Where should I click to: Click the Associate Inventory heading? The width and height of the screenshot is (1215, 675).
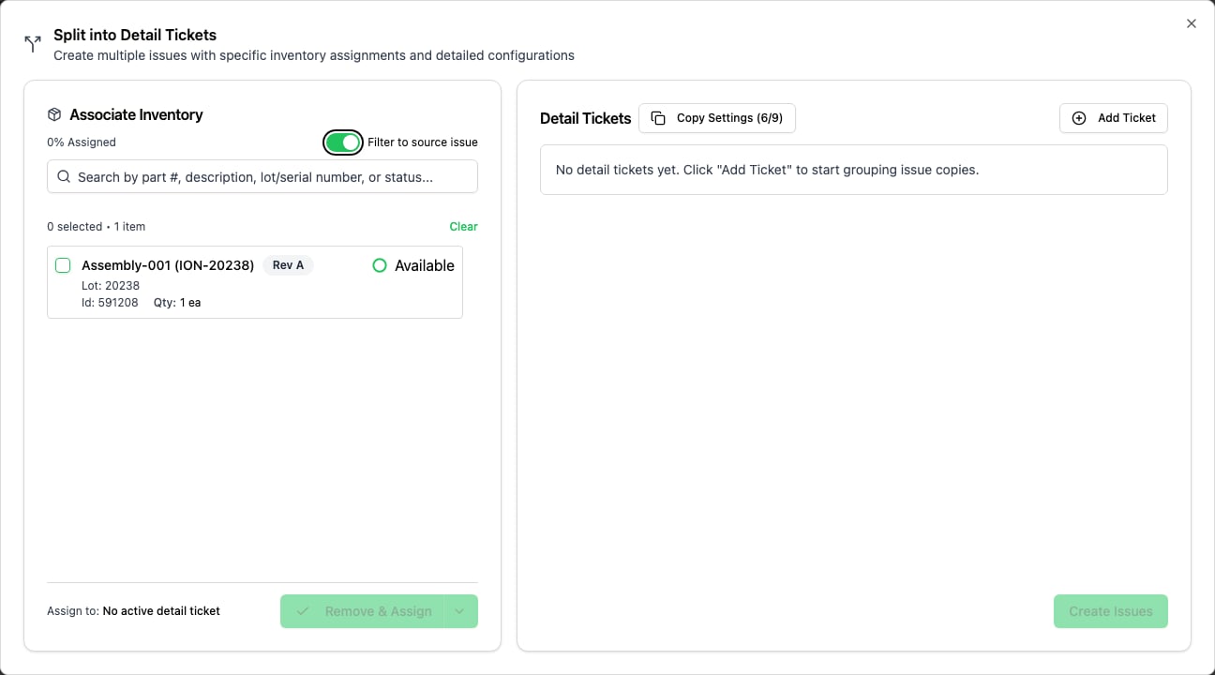click(x=136, y=114)
